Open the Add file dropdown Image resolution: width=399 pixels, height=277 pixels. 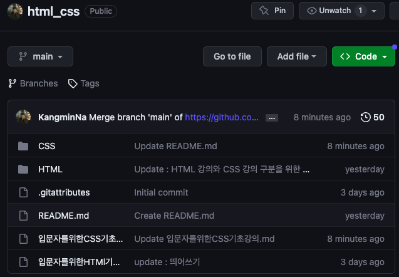[297, 56]
